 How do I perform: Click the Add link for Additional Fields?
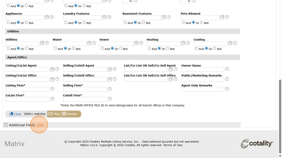pyautogui.click(x=40, y=125)
